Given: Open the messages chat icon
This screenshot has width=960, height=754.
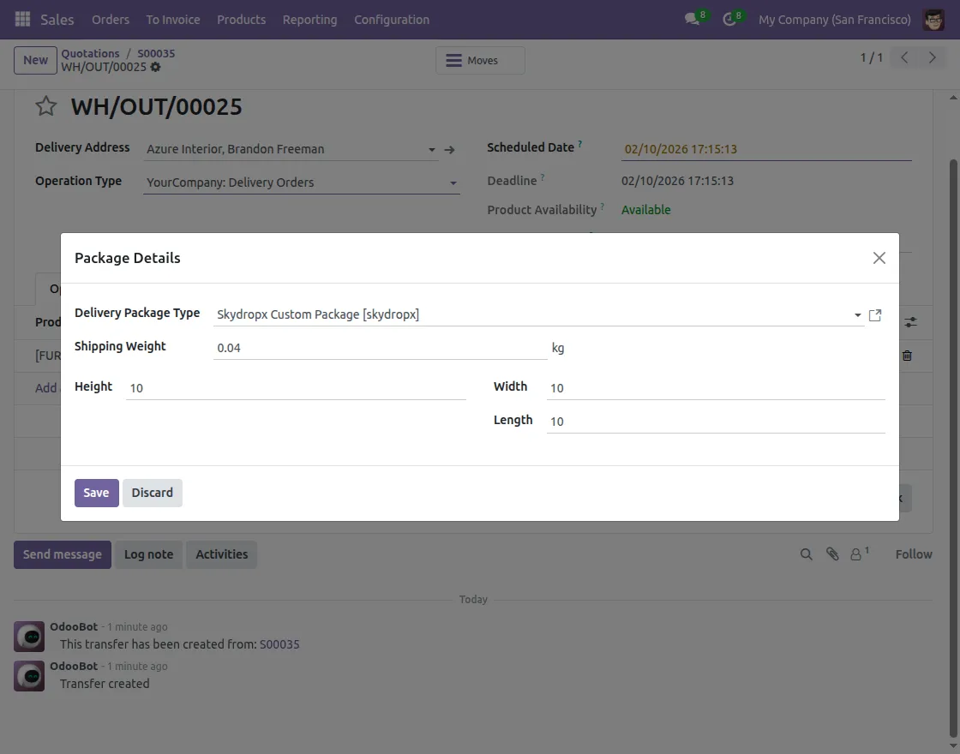Looking at the screenshot, I should click(692, 19).
